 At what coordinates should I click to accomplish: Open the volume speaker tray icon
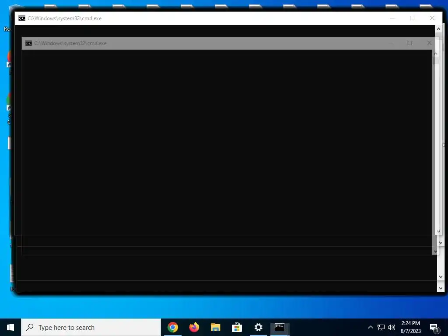click(392, 327)
